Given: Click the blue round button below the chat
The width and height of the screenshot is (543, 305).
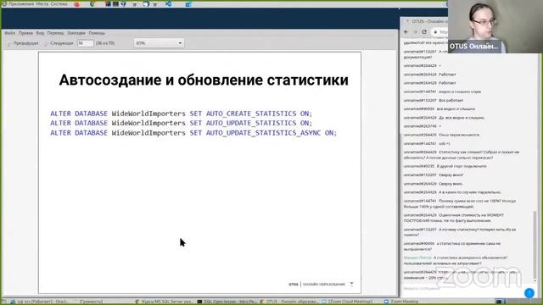Looking at the screenshot, I should (529, 293).
